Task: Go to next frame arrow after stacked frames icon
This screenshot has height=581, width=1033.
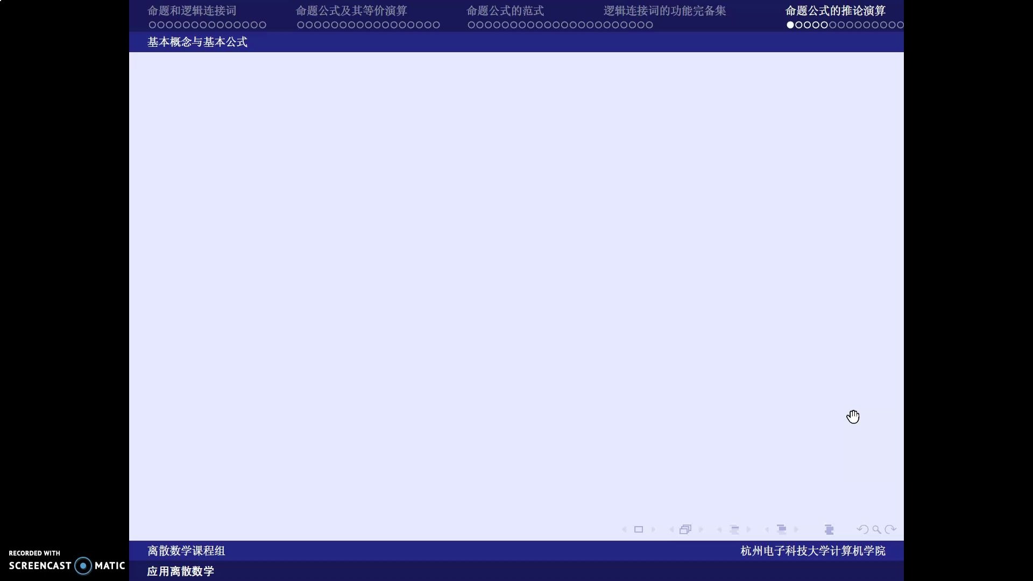Action: [x=701, y=529]
